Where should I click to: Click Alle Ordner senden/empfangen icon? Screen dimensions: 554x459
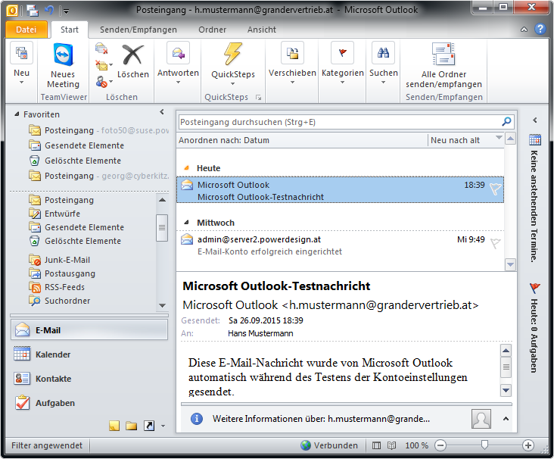(x=443, y=55)
